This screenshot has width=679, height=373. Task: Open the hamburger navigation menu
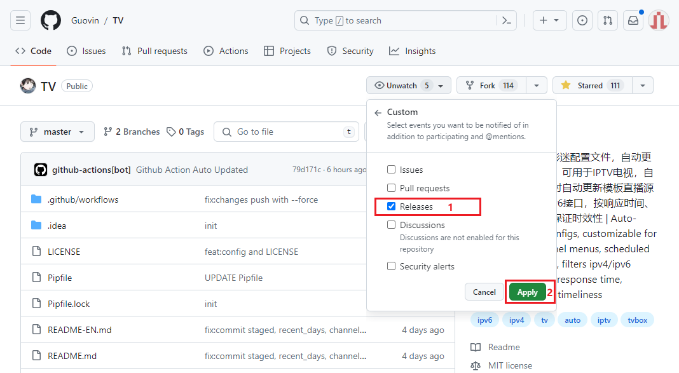[20, 20]
